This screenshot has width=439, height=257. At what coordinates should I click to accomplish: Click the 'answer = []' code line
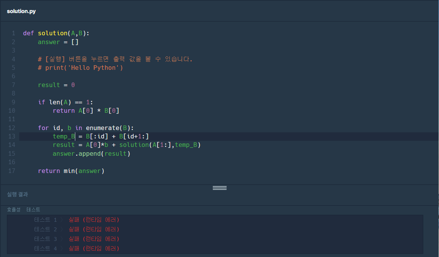pos(58,42)
